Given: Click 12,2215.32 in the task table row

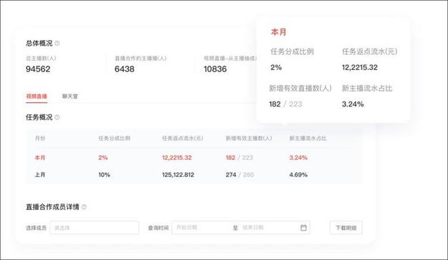Looking at the screenshot, I should [x=177, y=158].
